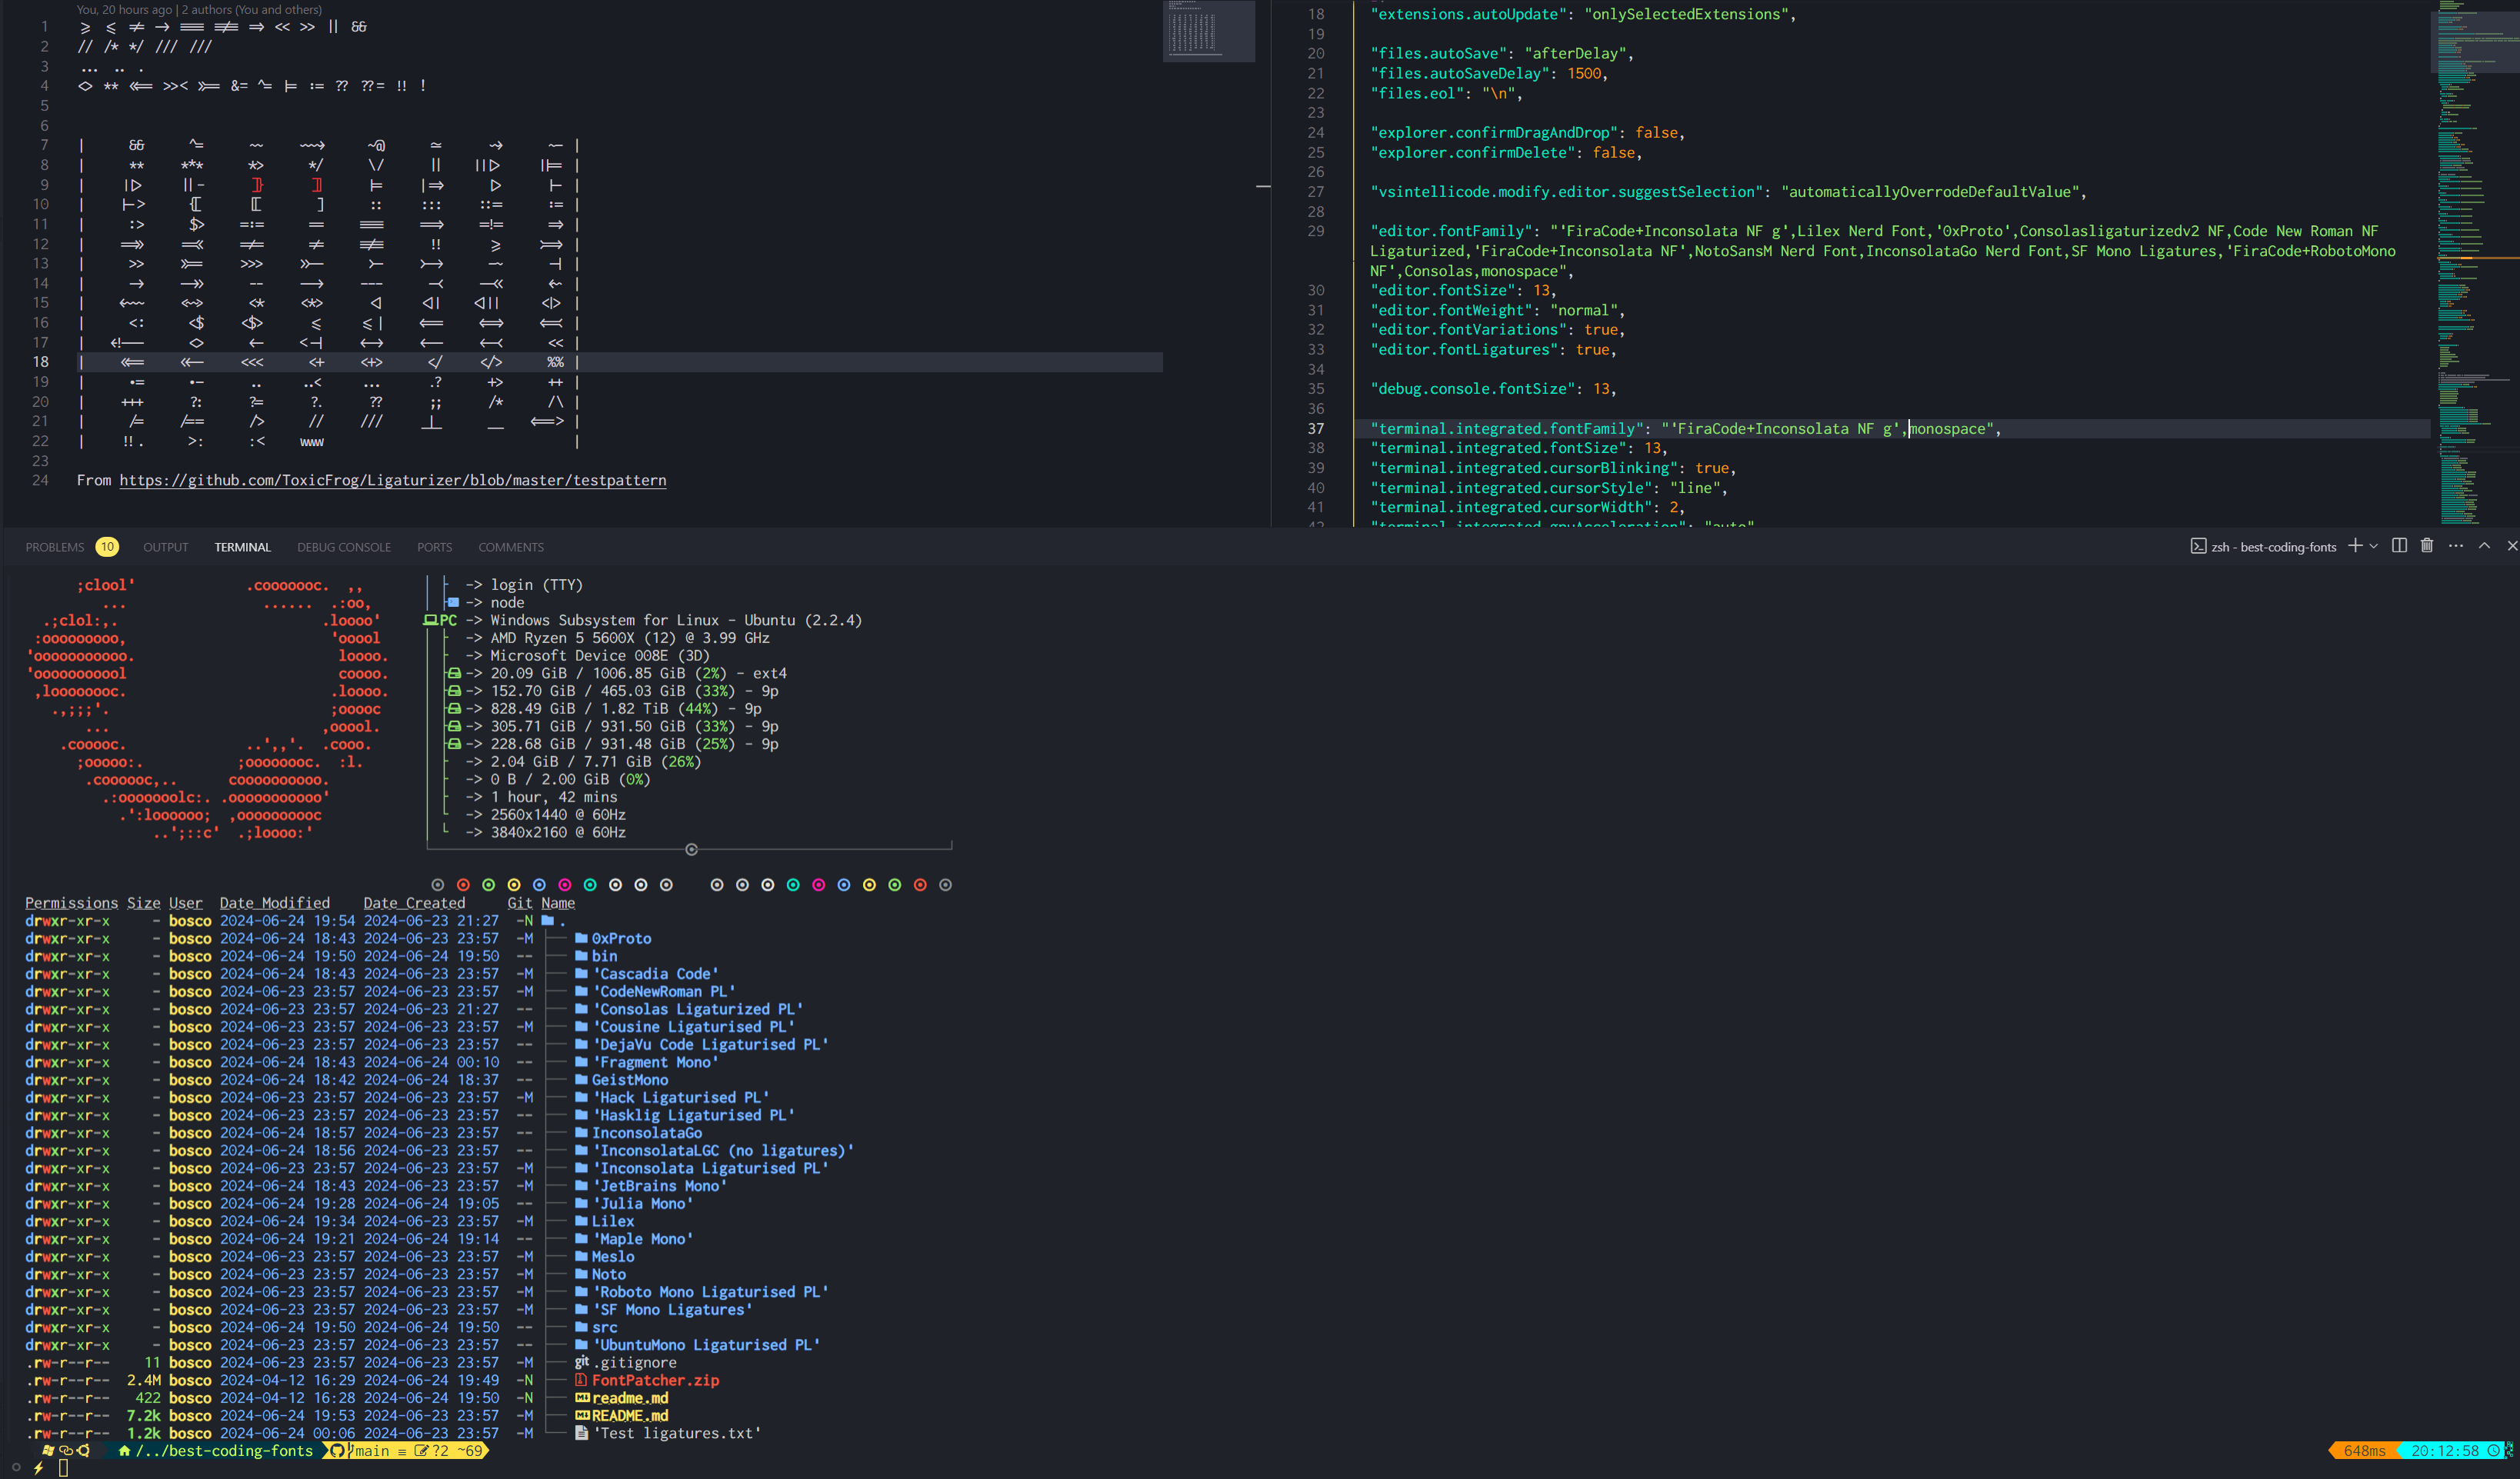Click the zsh terminal shell icon
This screenshot has width=2520, height=1479.
tap(2198, 546)
